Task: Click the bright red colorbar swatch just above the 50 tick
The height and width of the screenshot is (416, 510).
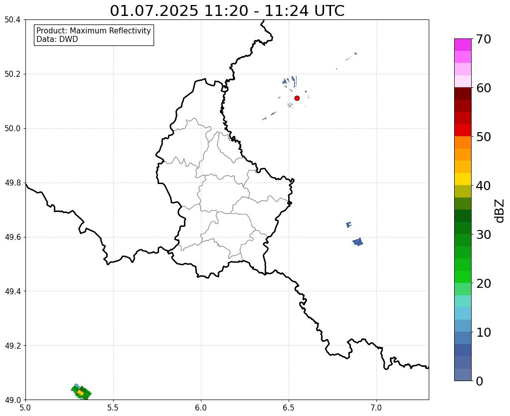Action: 463,131
